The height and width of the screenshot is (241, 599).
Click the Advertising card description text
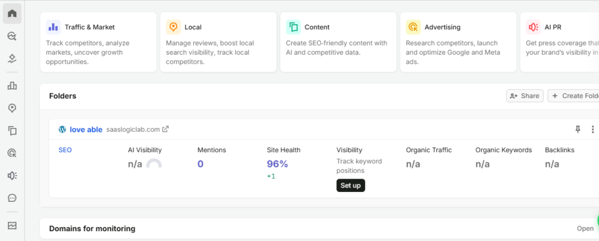[453, 53]
